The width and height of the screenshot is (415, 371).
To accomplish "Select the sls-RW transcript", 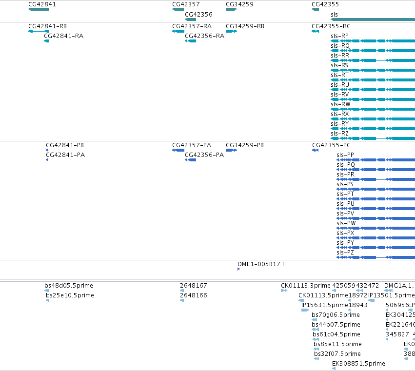I will (x=373, y=109).
